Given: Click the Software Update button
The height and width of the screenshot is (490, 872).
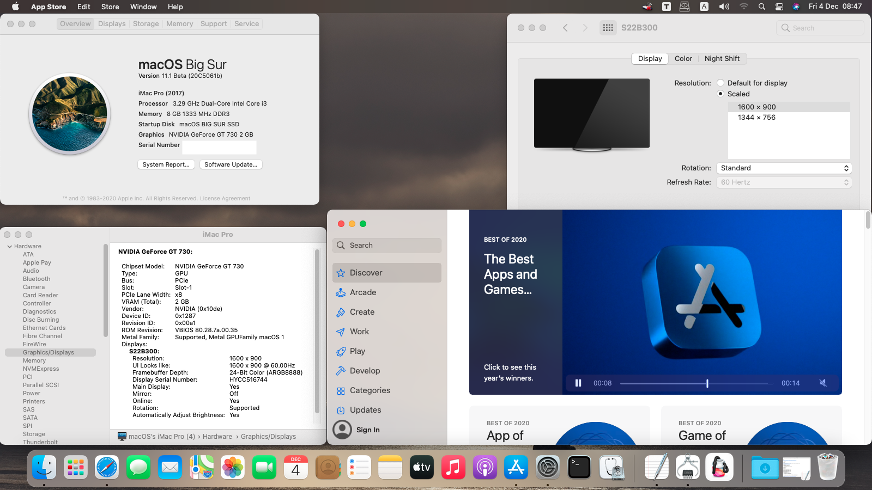Looking at the screenshot, I should click(231, 164).
